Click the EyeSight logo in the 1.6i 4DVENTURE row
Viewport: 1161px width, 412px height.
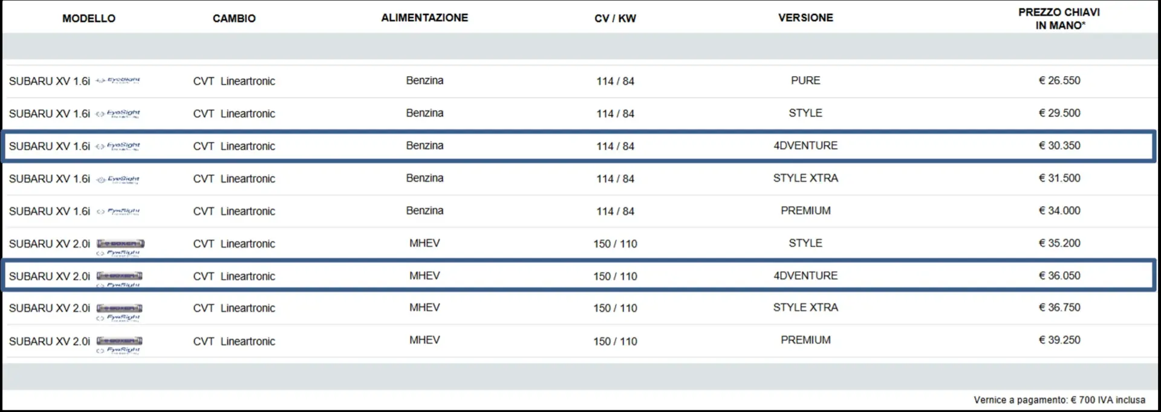(x=119, y=146)
